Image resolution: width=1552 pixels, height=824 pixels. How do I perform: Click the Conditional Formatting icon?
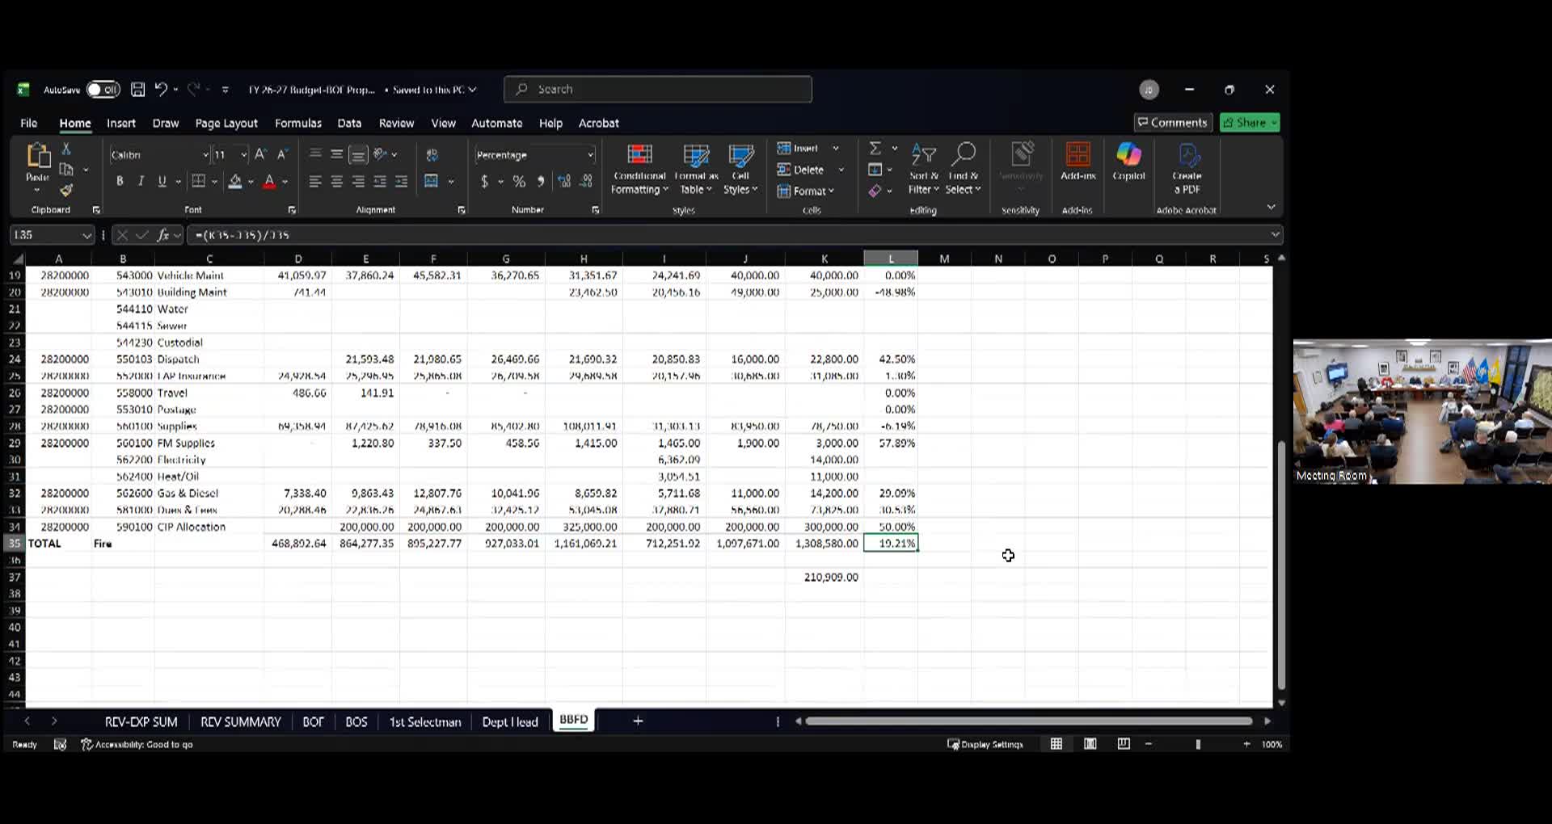pos(639,155)
